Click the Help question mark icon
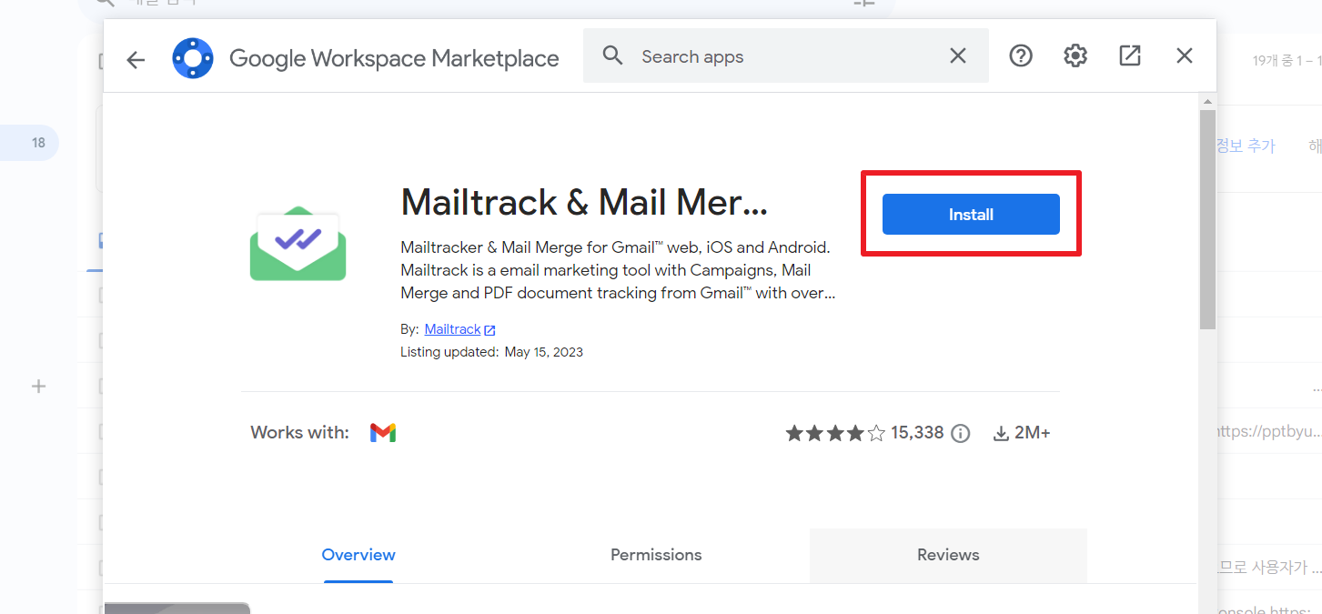The height and width of the screenshot is (614, 1322). click(x=1020, y=55)
